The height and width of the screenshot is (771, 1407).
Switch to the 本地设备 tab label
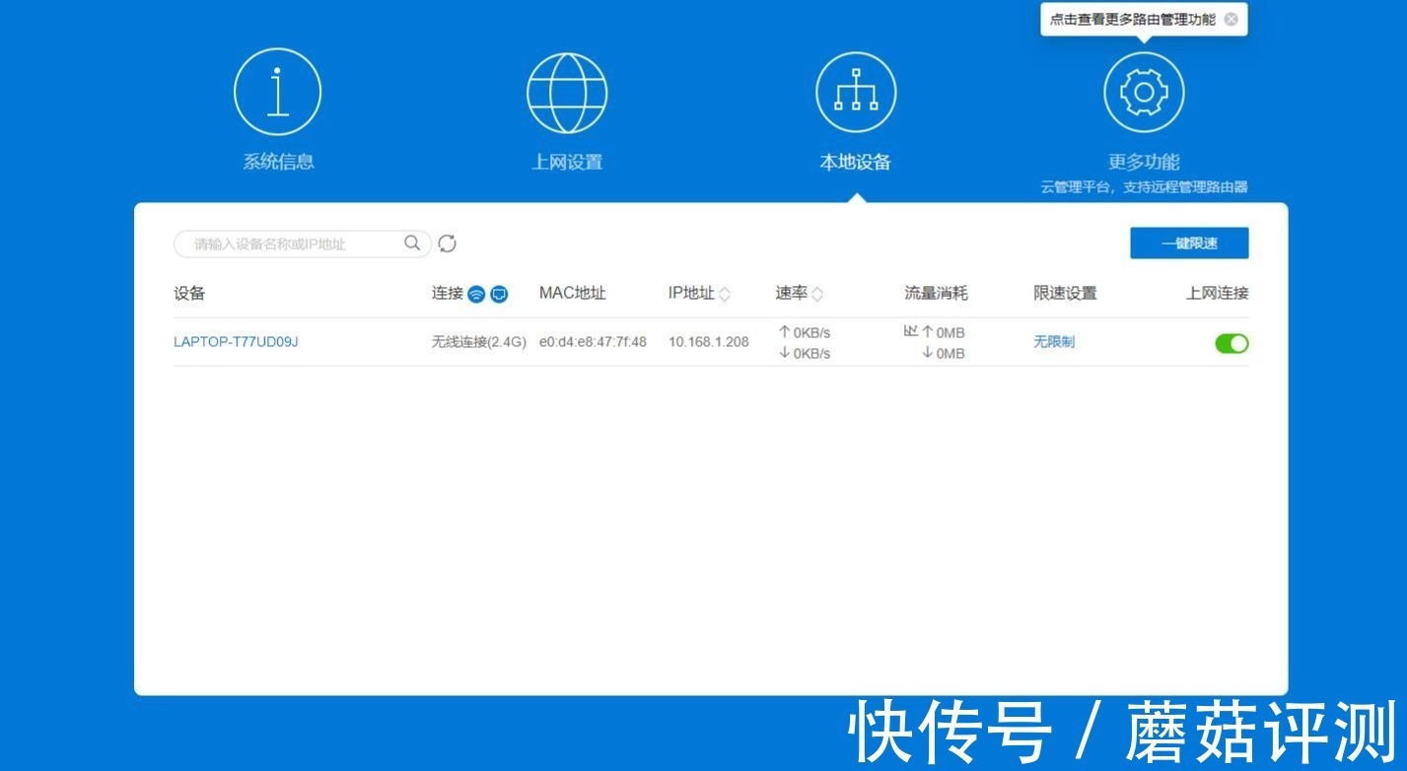(x=856, y=162)
